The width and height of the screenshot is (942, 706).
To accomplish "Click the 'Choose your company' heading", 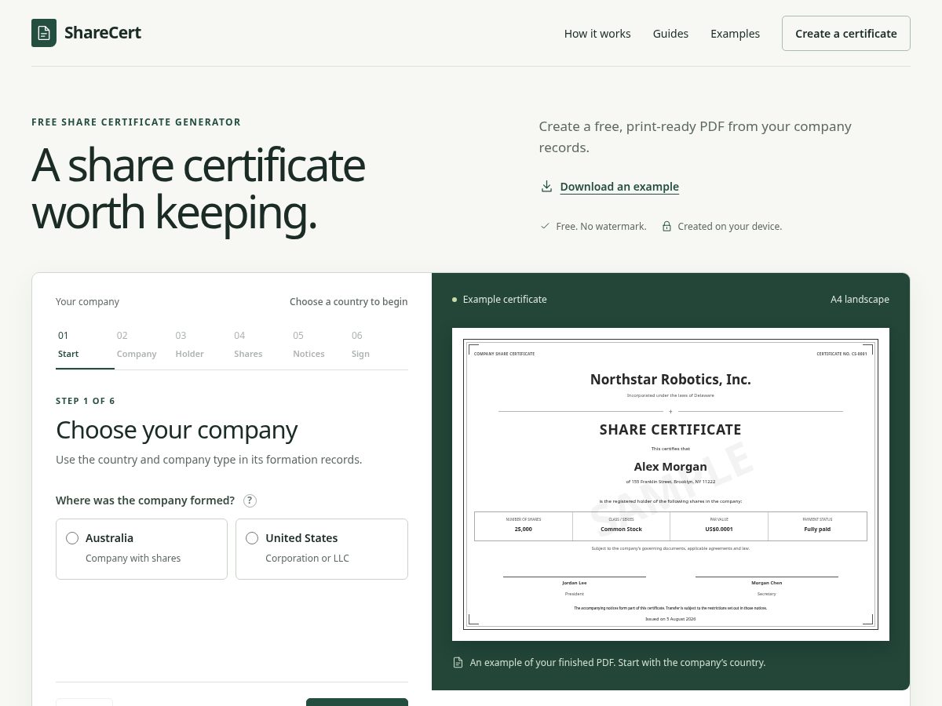I will 177,430.
